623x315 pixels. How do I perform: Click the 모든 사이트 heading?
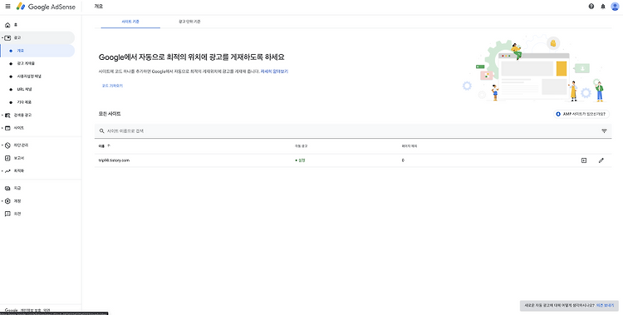[110, 114]
